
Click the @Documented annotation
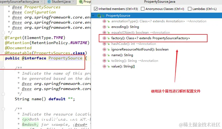(x=18, y=48)
